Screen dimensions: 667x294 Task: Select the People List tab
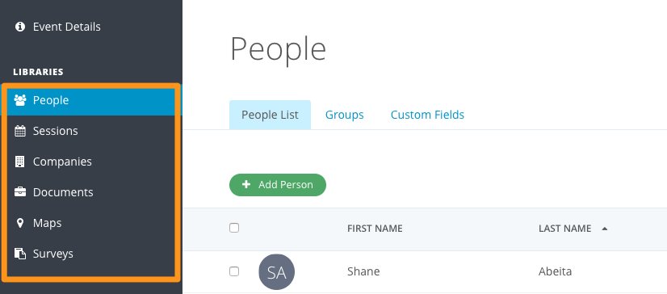click(x=271, y=115)
